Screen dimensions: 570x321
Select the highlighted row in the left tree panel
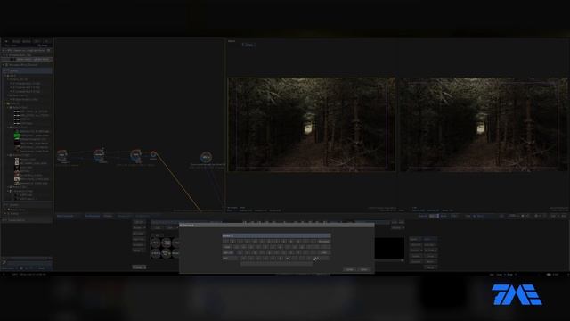tap(28, 70)
